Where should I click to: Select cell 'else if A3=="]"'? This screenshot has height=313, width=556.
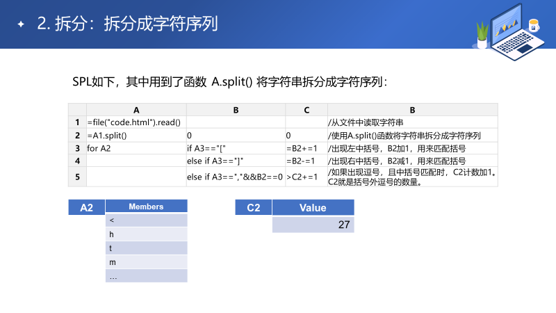pos(236,161)
